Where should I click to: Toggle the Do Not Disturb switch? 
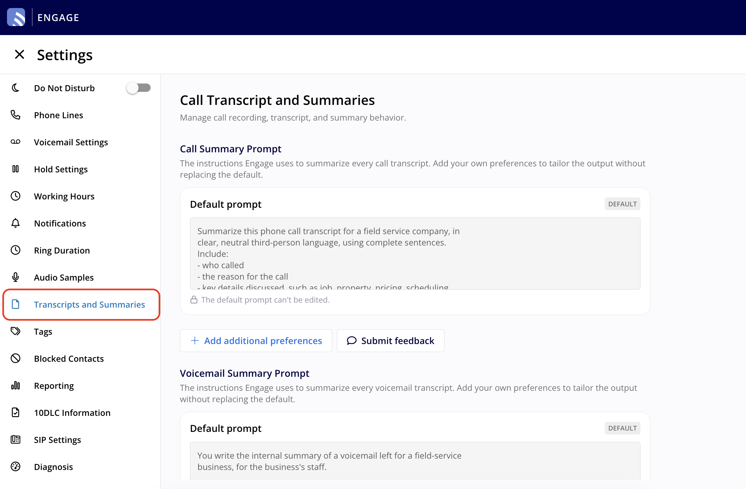click(139, 88)
